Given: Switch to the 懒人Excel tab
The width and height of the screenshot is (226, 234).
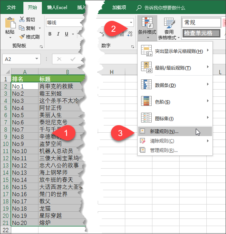Looking at the screenshot, I should tap(57, 7).
